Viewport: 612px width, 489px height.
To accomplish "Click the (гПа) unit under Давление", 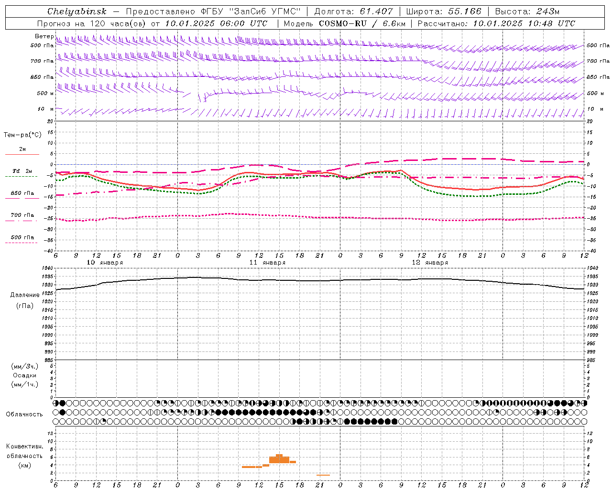I will pos(25,306).
